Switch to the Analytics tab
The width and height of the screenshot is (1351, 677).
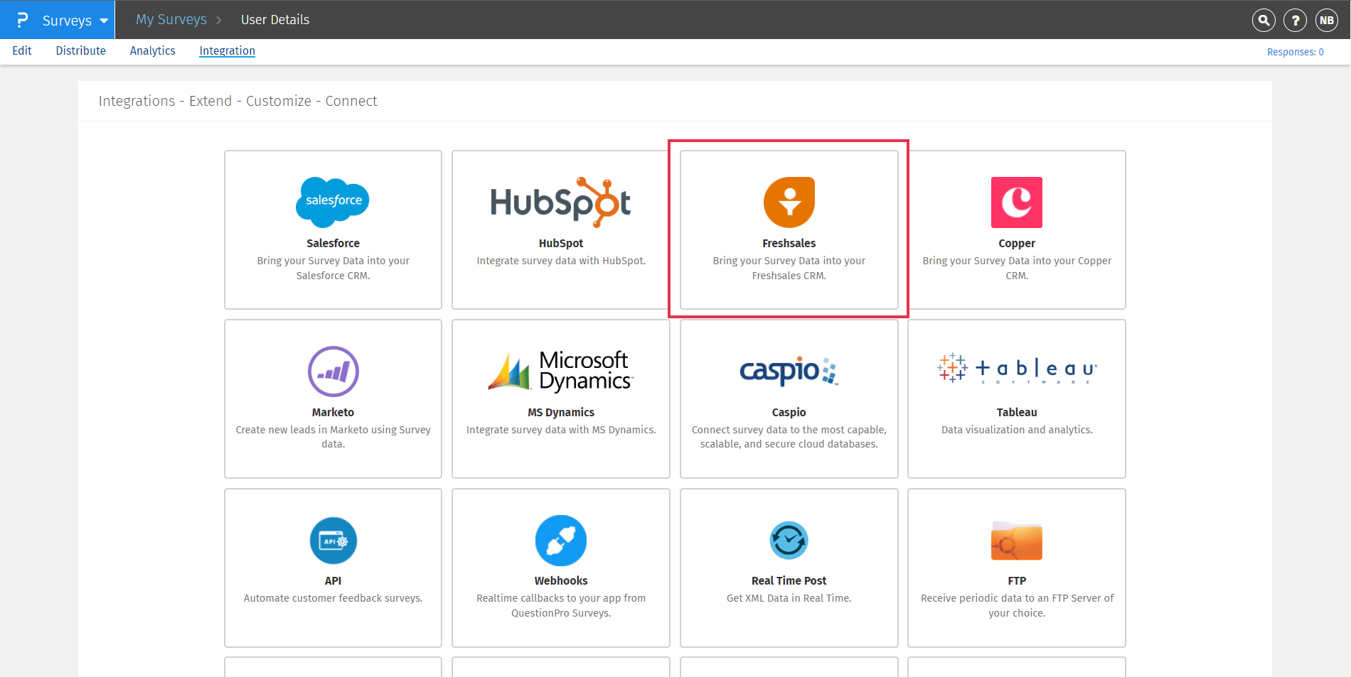click(x=152, y=50)
